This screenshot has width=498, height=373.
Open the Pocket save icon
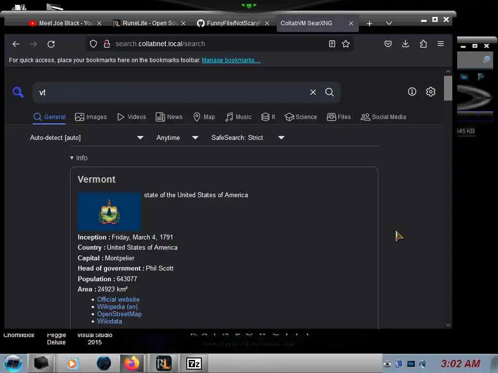point(388,44)
